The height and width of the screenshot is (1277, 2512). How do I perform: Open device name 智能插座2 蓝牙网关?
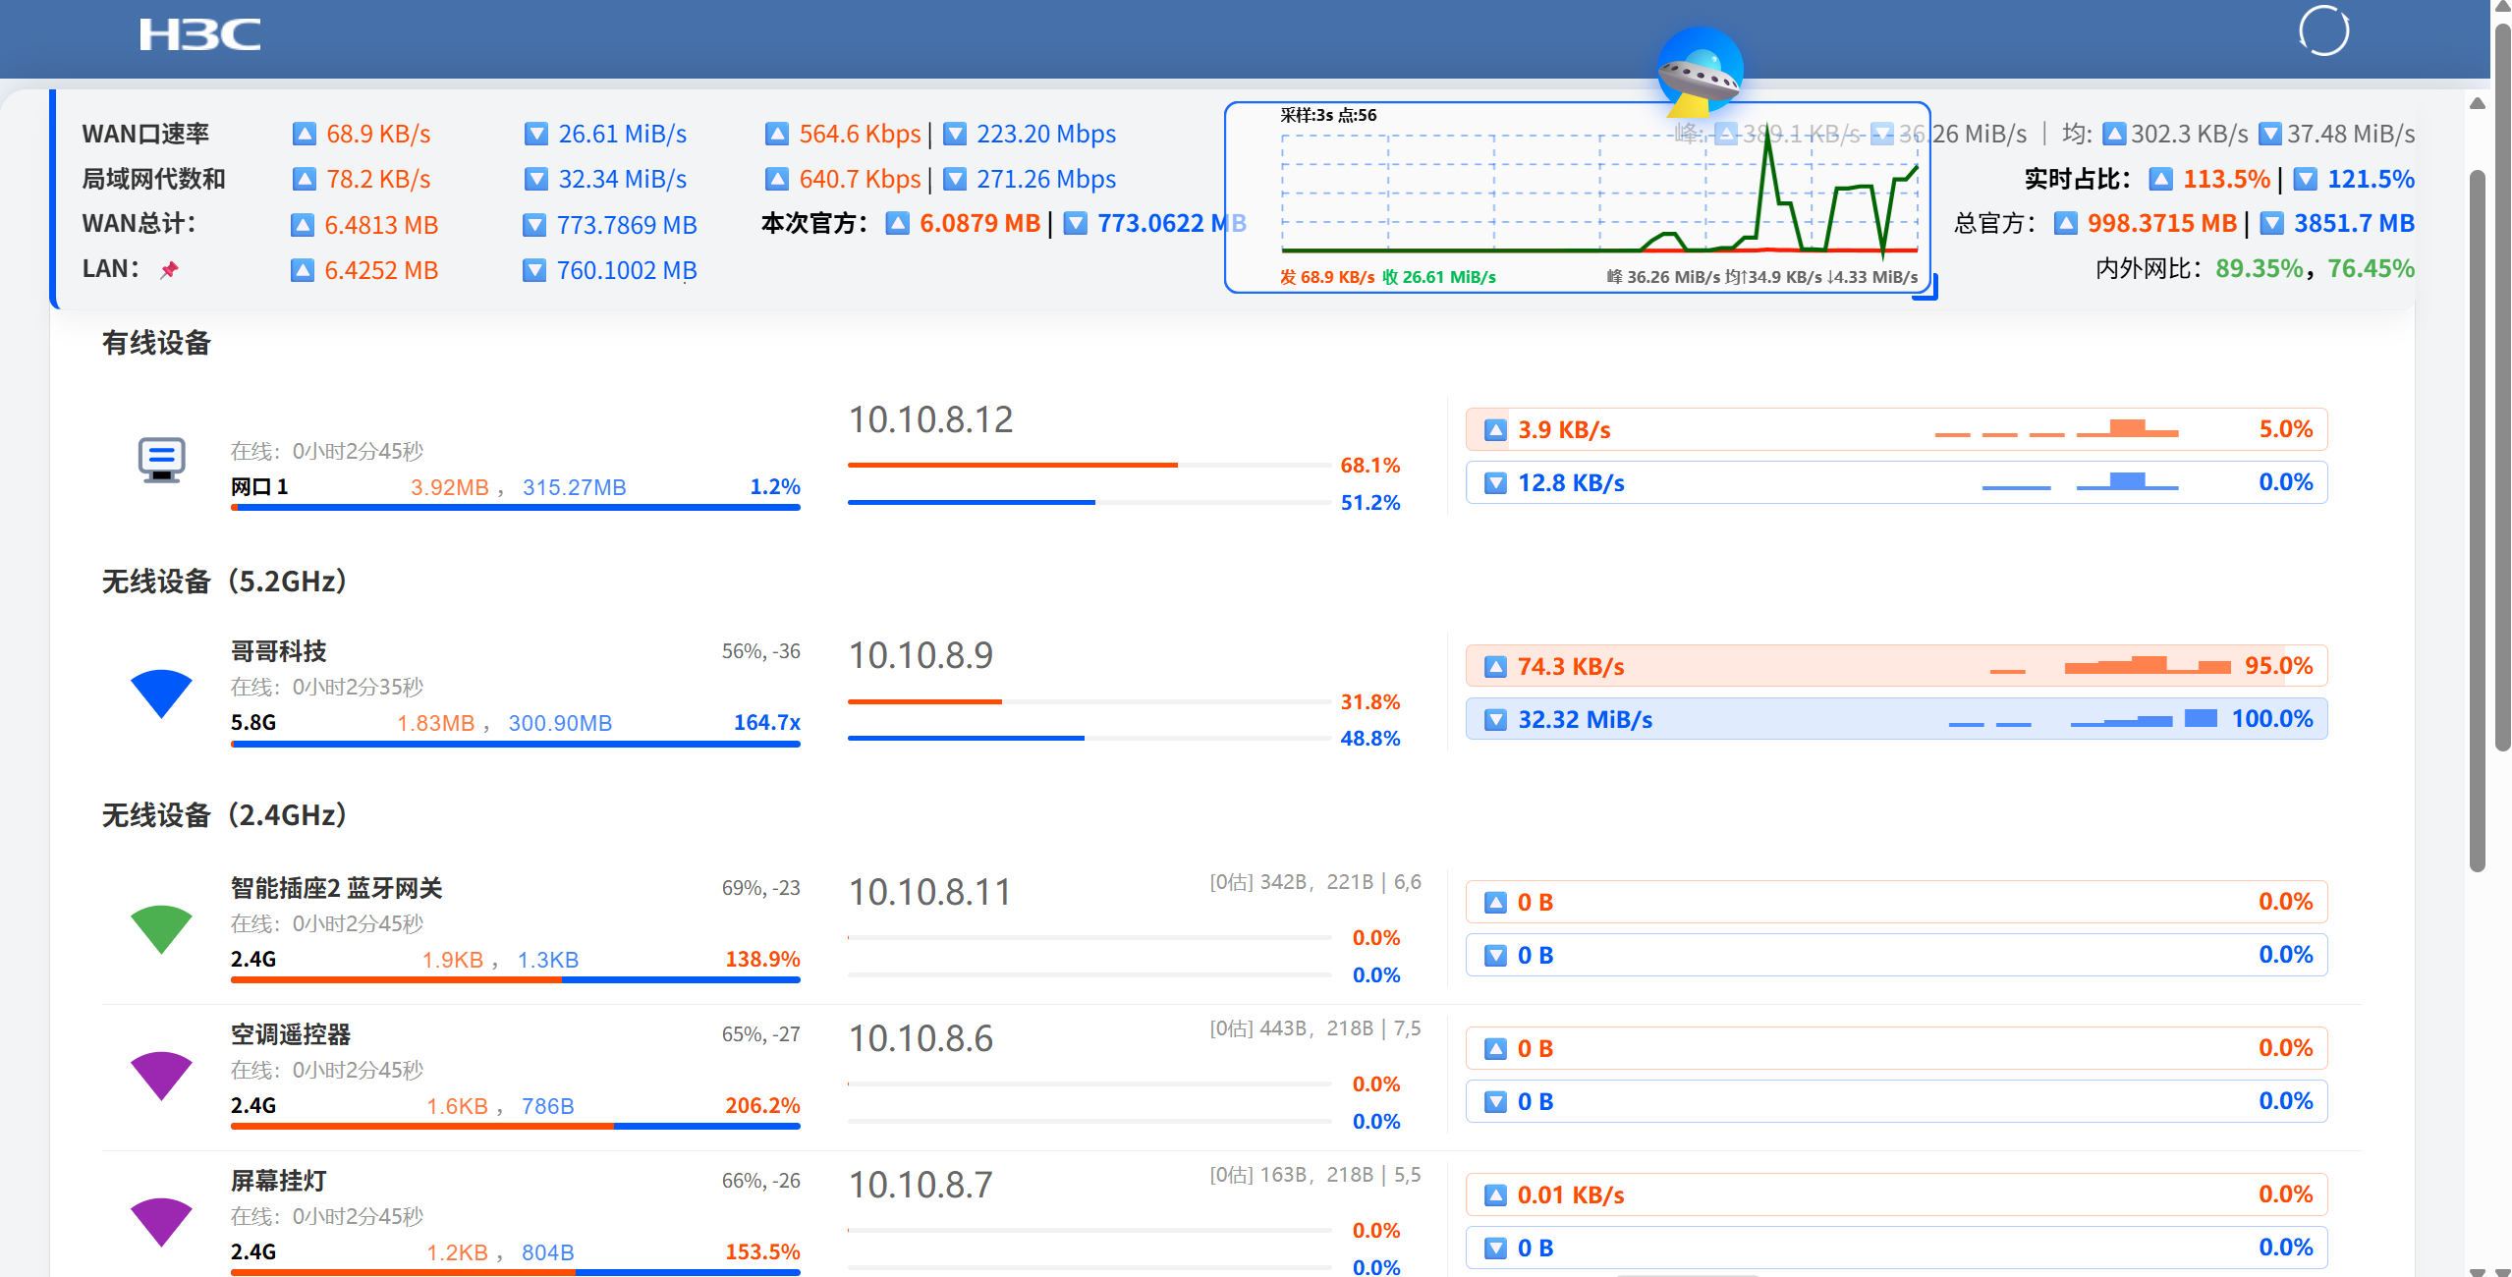pos(337,888)
